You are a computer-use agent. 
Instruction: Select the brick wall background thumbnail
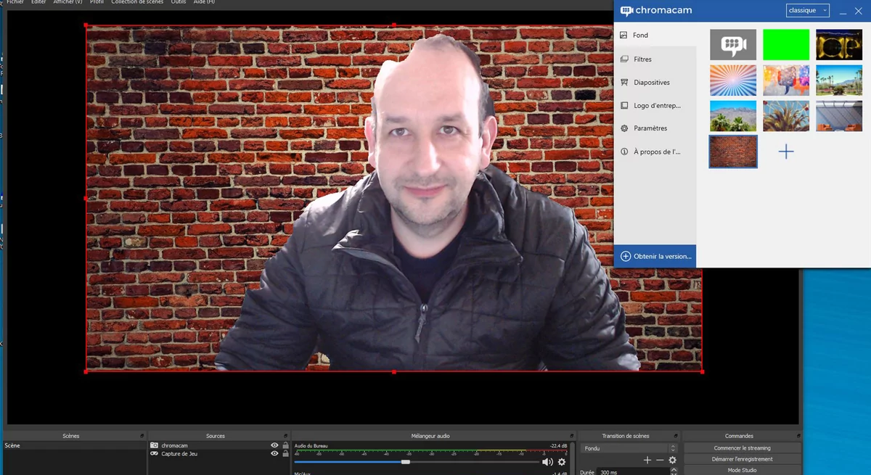click(x=733, y=152)
